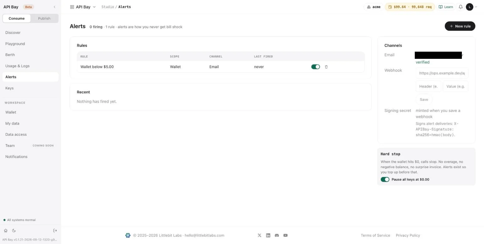Click the All systems normal status
Screen dimensions: 484x244
pos(19,220)
